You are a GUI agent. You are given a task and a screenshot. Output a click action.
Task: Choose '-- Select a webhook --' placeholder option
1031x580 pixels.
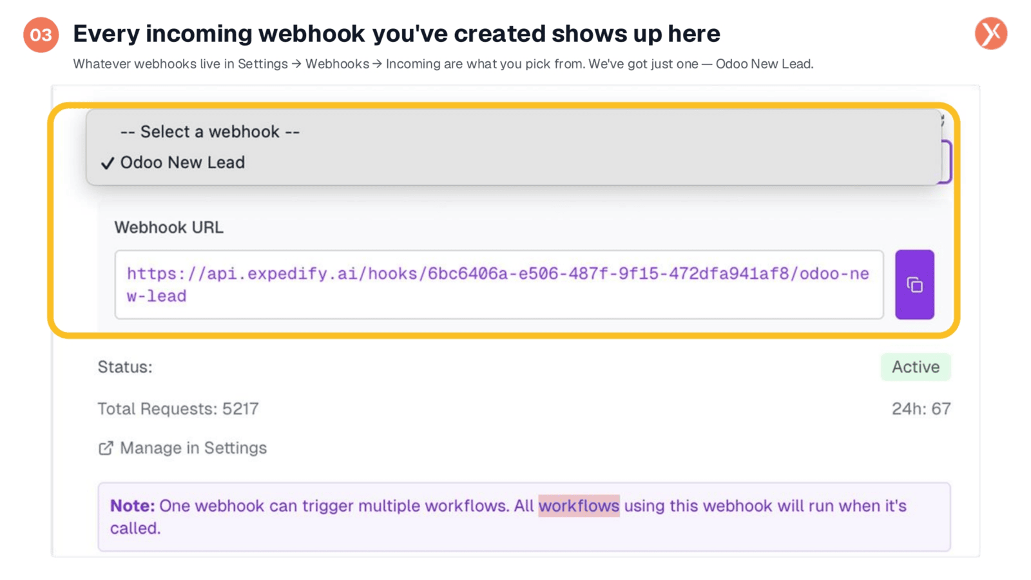pyautogui.click(x=514, y=131)
